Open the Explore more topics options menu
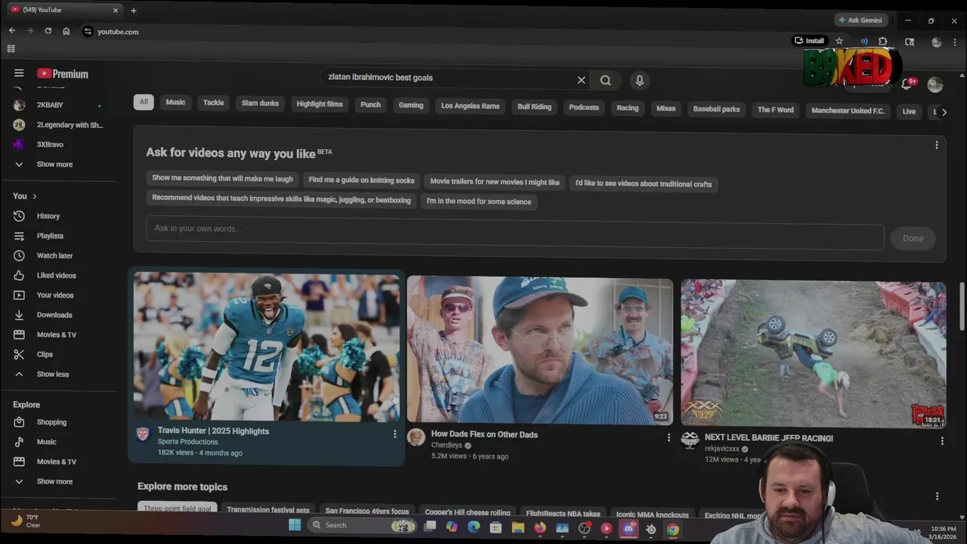This screenshot has height=544, width=967. 937,496
